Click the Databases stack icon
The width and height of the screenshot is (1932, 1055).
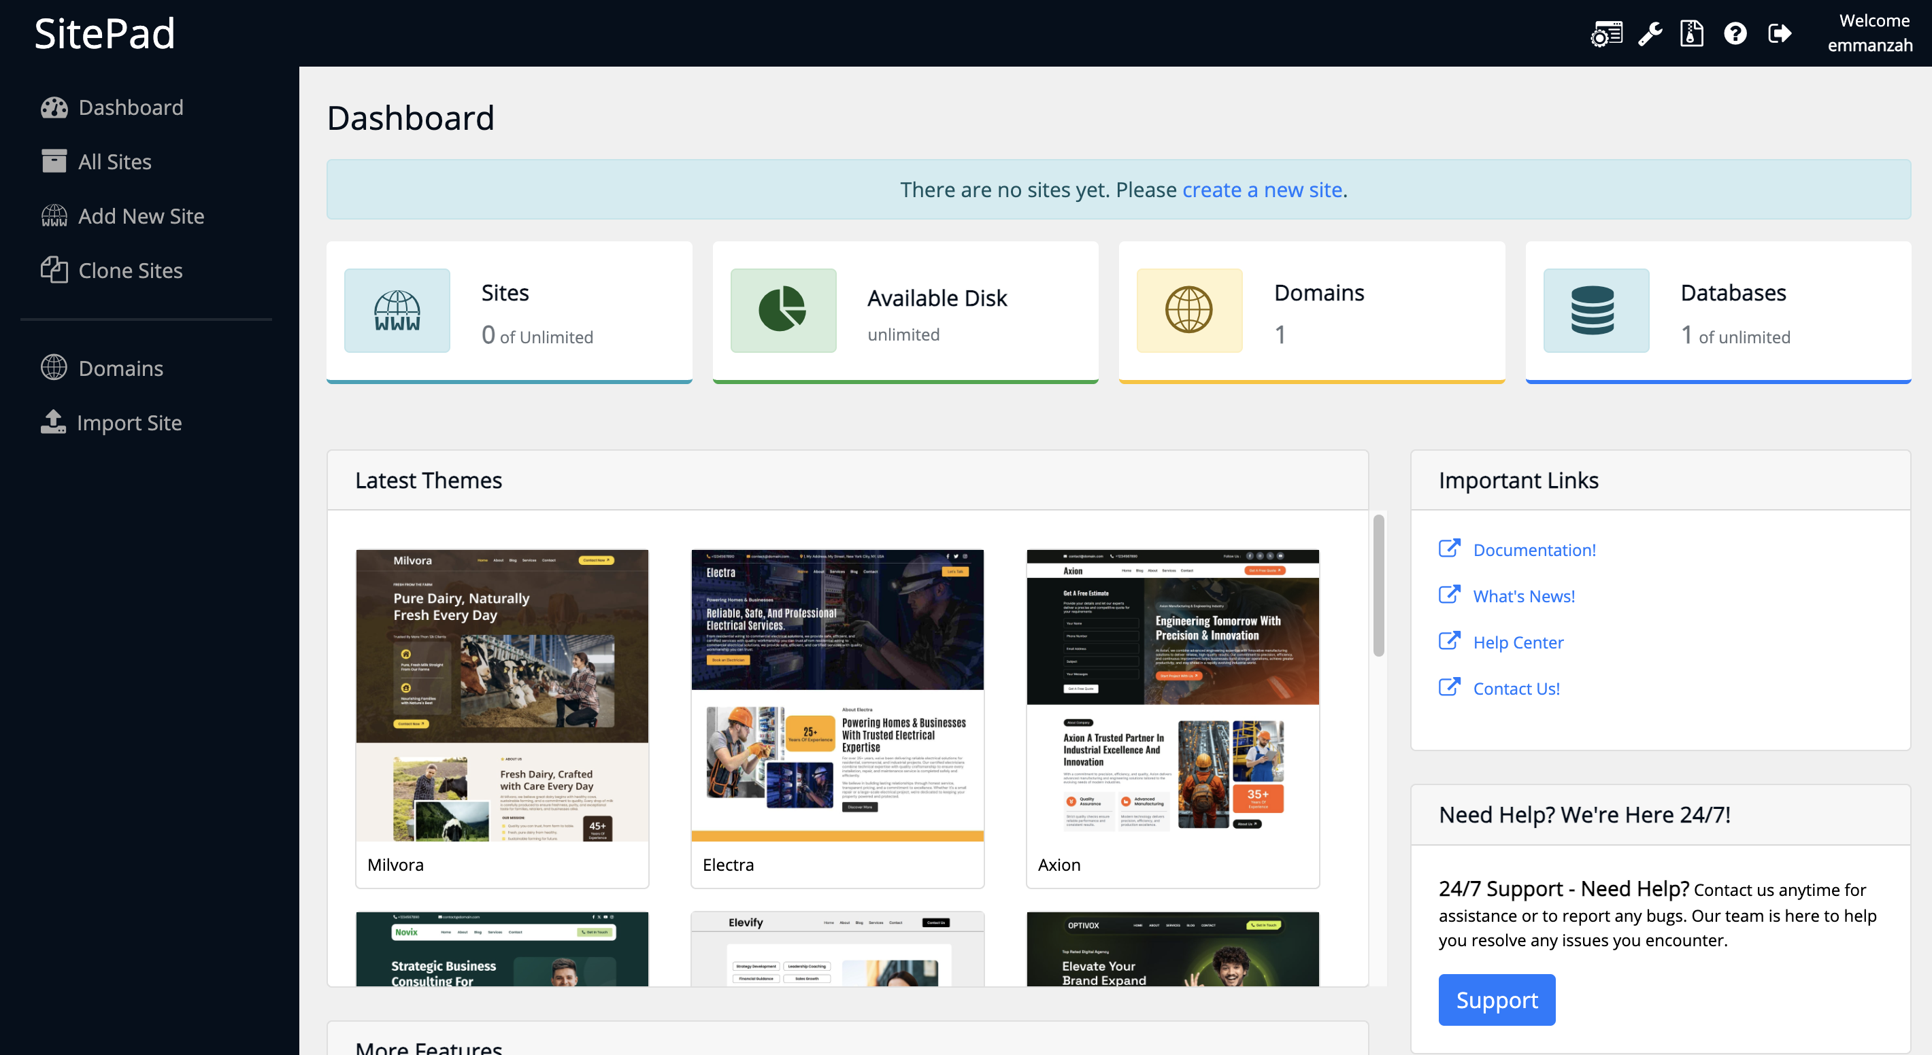click(x=1596, y=310)
